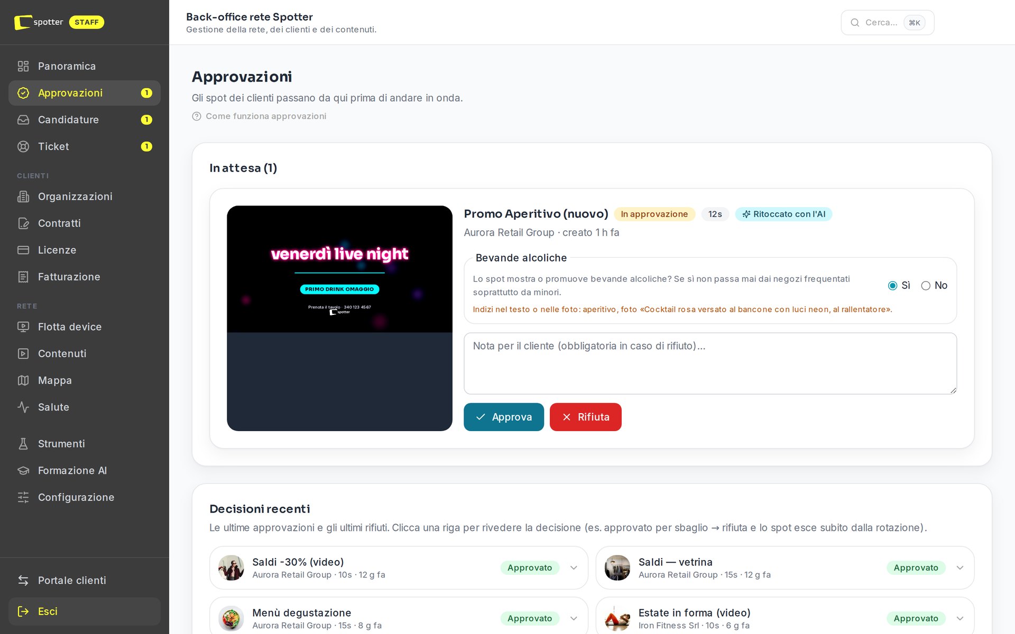Click the search magnifier icon
This screenshot has height=634, width=1015.
pos(855,23)
